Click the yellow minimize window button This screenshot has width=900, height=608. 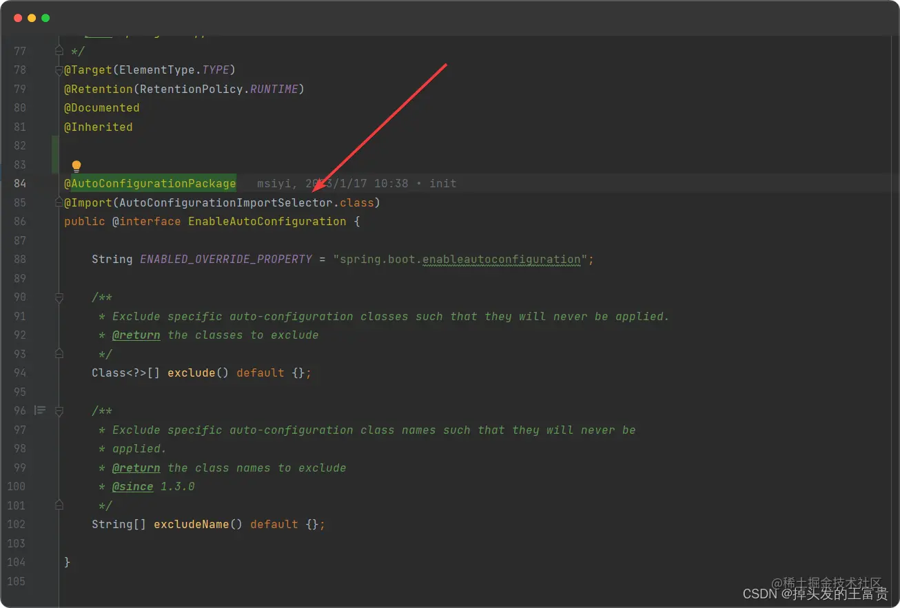(x=32, y=18)
